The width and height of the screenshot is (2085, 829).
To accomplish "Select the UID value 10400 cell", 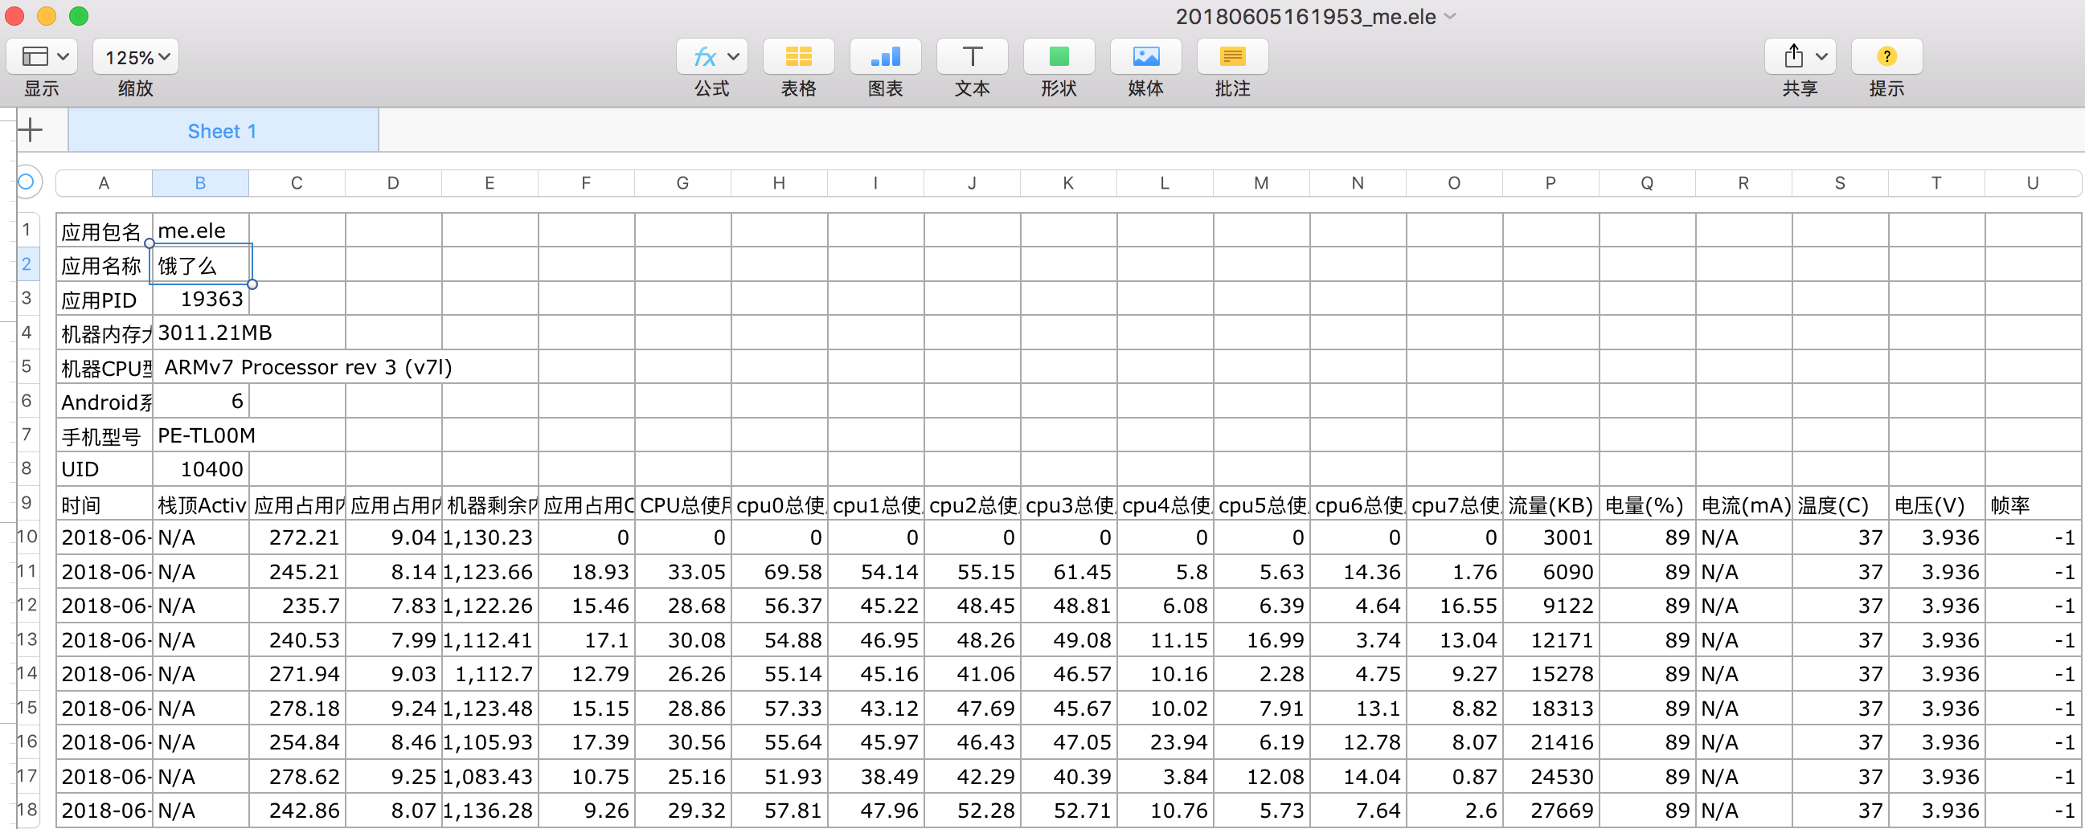I will (200, 469).
